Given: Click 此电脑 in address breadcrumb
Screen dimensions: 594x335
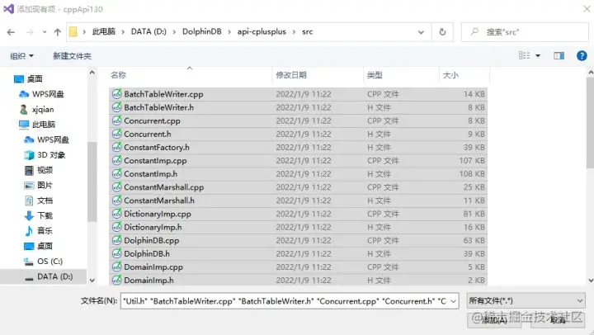Looking at the screenshot, I should [103, 32].
